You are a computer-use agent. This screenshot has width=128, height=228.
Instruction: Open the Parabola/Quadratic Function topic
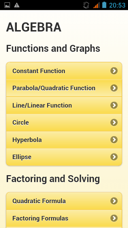[x=64, y=88]
